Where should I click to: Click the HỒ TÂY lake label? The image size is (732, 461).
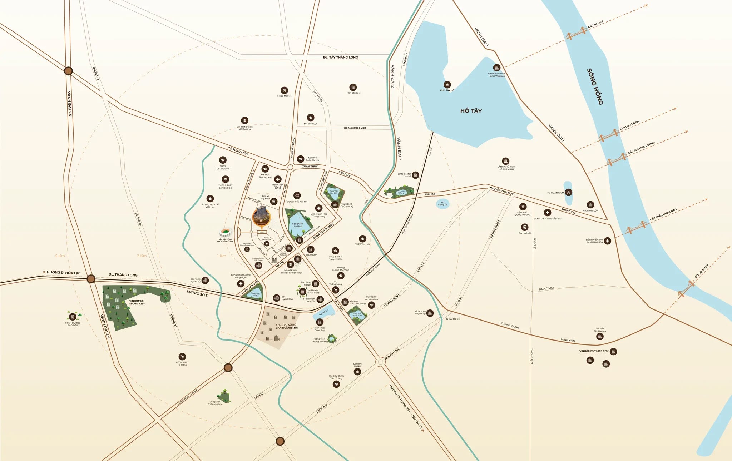[x=471, y=111]
